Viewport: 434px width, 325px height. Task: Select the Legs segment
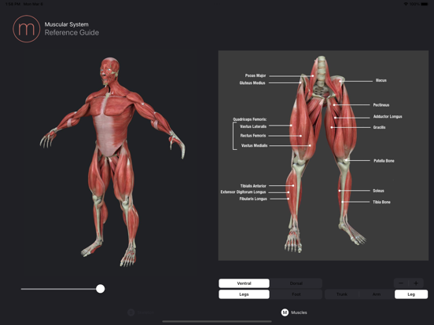(x=244, y=294)
